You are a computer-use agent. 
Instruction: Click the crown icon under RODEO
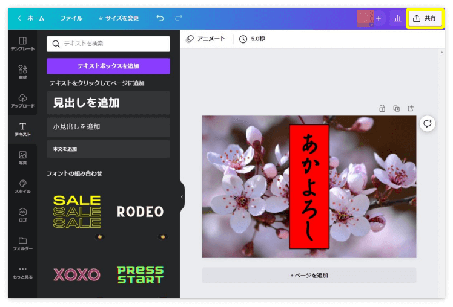click(x=163, y=237)
